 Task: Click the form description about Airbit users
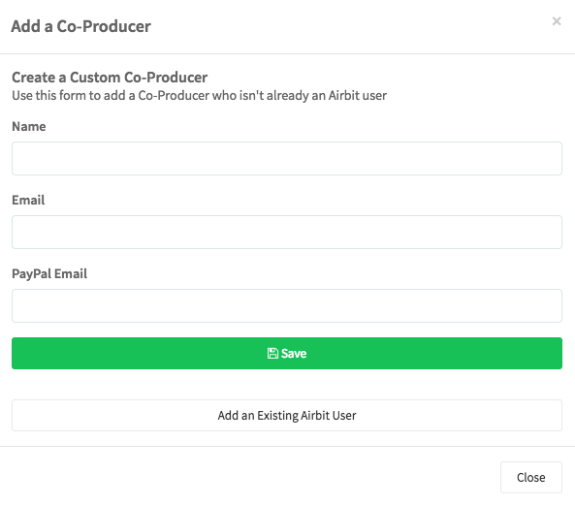pos(199,96)
